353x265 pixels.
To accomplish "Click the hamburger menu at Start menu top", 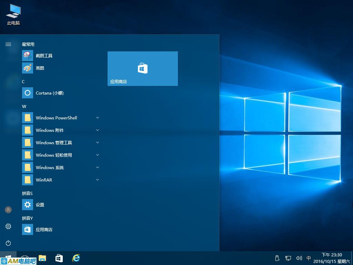I will coord(8,45).
